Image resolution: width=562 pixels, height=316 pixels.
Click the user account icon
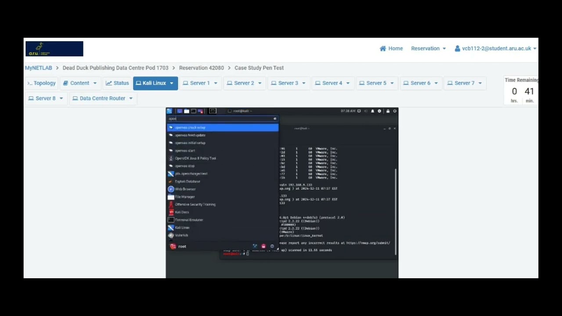coord(458,48)
